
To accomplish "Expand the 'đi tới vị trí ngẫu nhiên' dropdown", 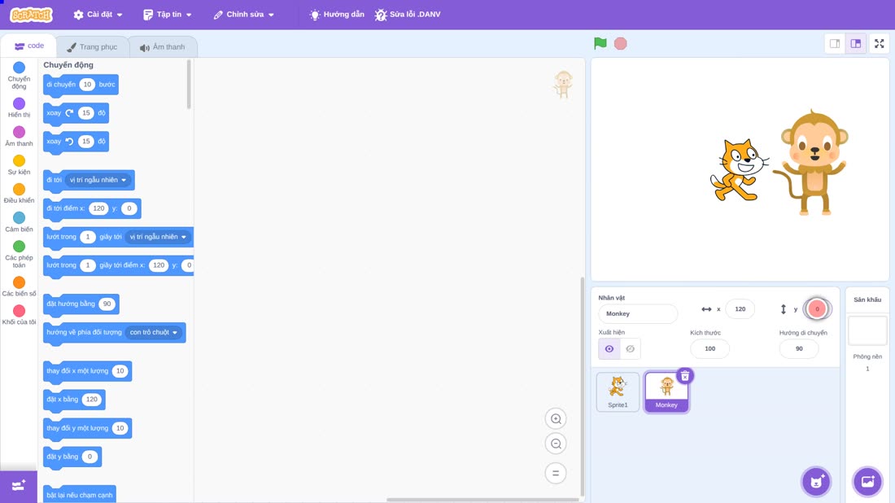I will point(98,180).
